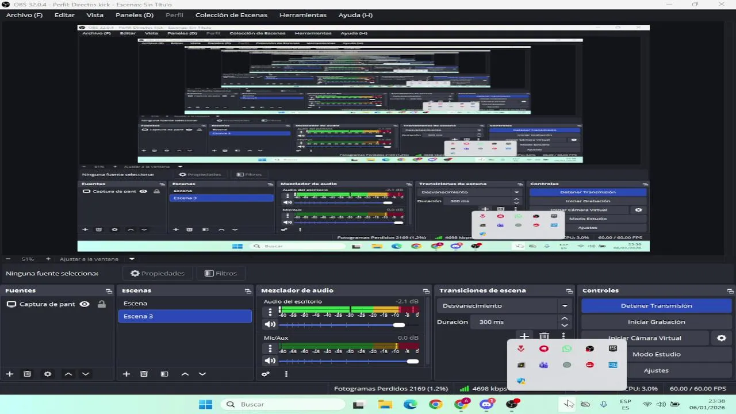This screenshot has width=736, height=414.
Task: Open WhatsApp from the system tray popup
Action: tap(567, 348)
